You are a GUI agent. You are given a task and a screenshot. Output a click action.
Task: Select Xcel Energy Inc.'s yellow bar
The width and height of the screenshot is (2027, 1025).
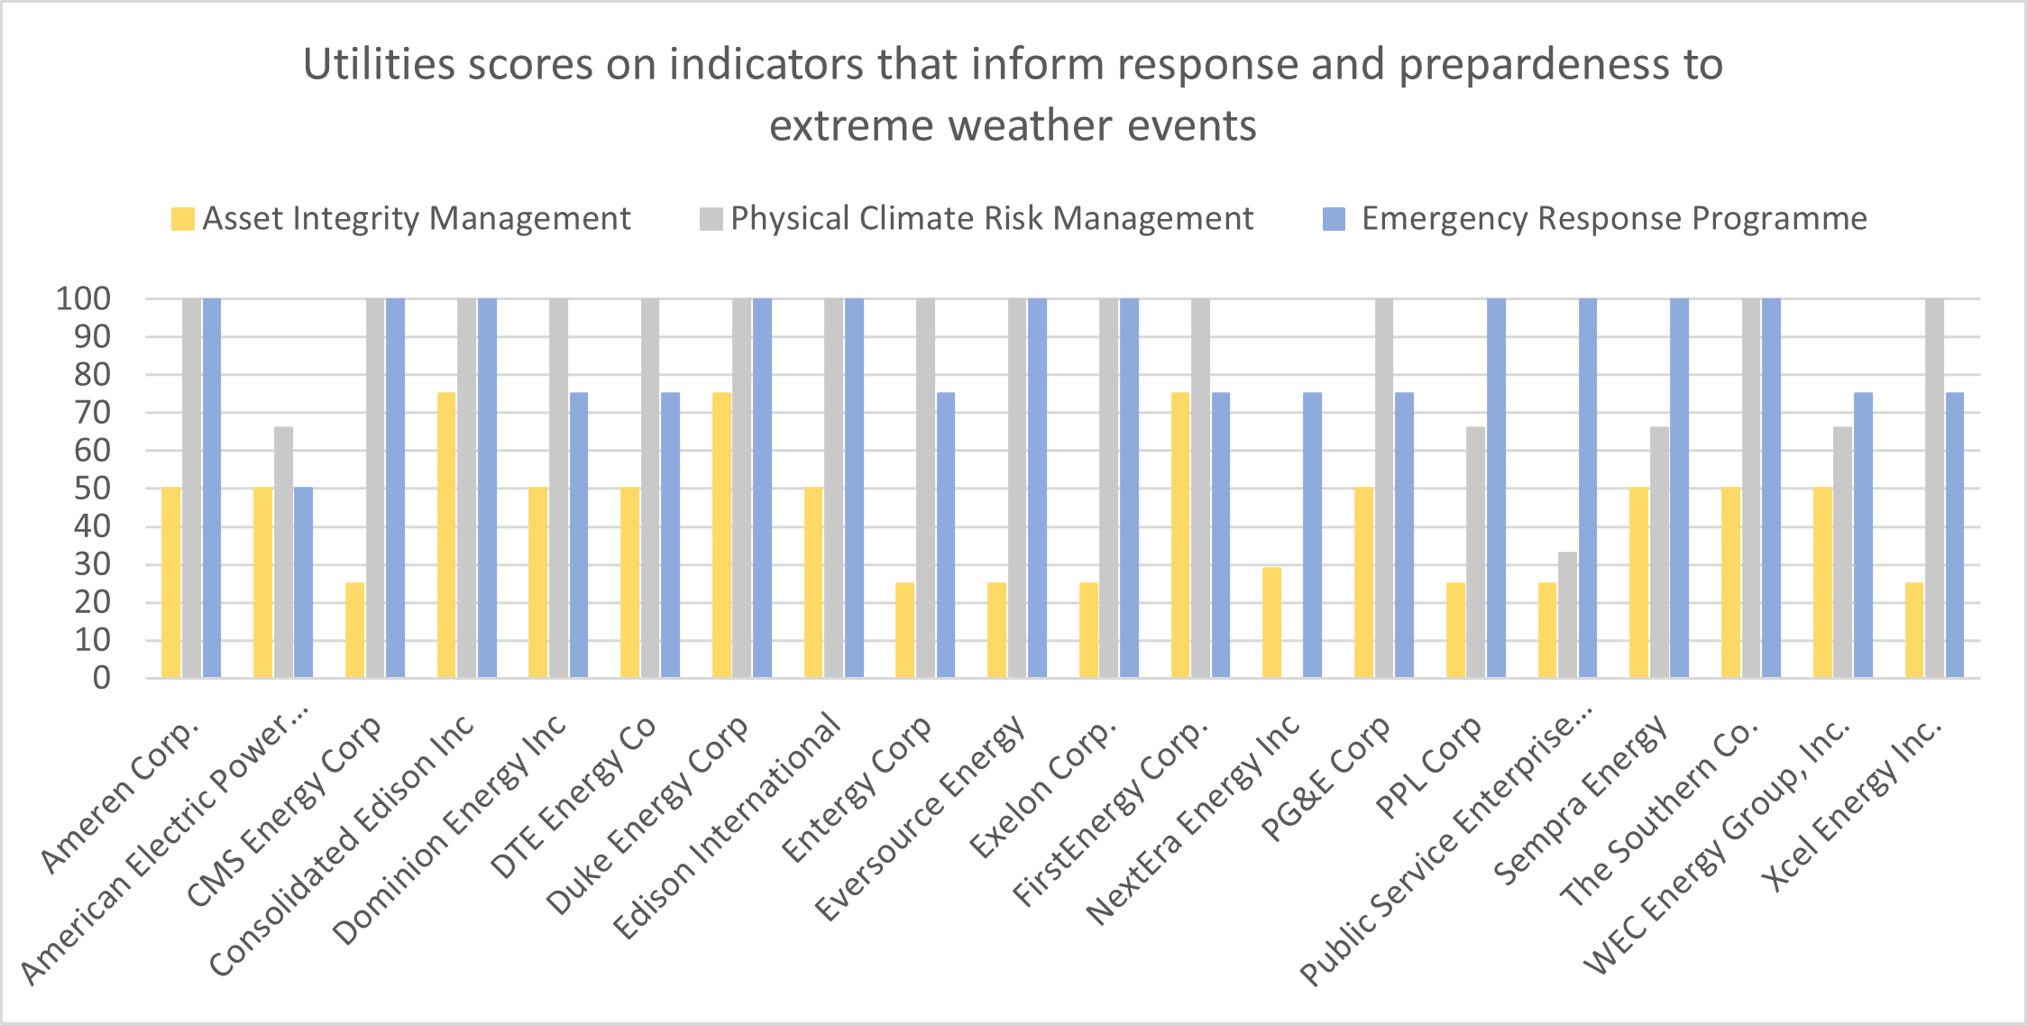point(1914,630)
